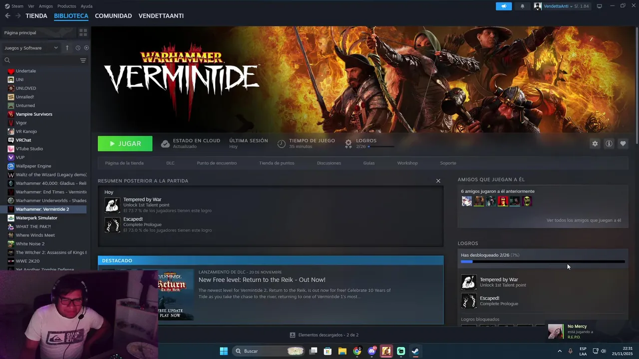This screenshot has width=639, height=359.
Task: Click the sort ascending arrow icon
Action: click(x=67, y=48)
